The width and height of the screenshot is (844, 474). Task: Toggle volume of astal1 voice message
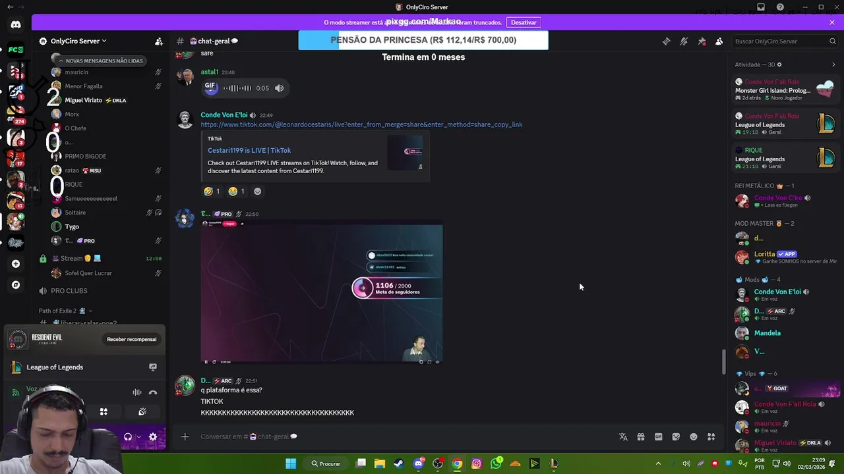click(279, 88)
